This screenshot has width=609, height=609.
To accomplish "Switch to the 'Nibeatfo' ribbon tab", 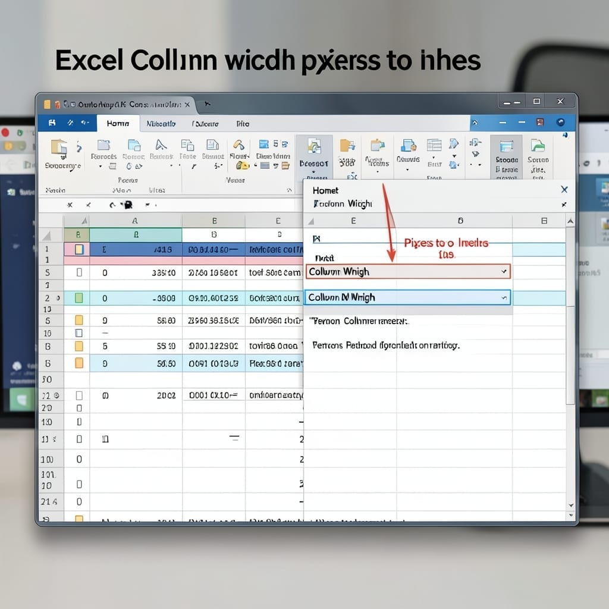I will [161, 124].
